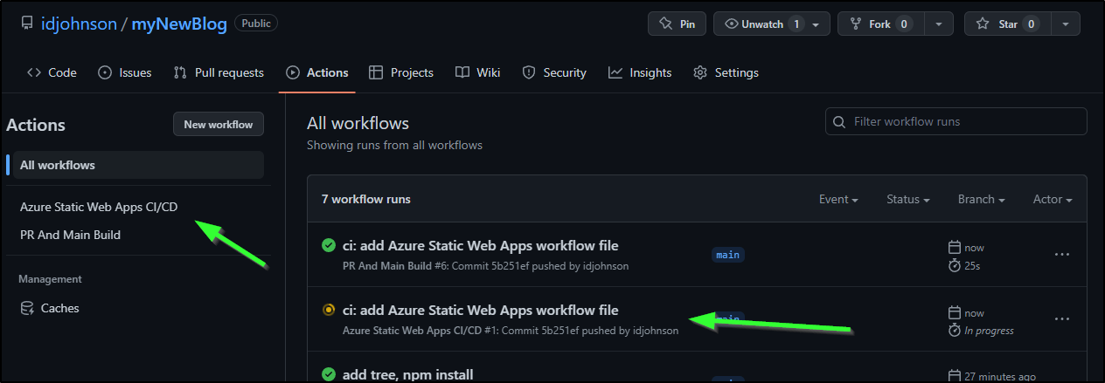Select PR And Main Build workflow
Screen dimensions: 1105x383
[x=70, y=235]
